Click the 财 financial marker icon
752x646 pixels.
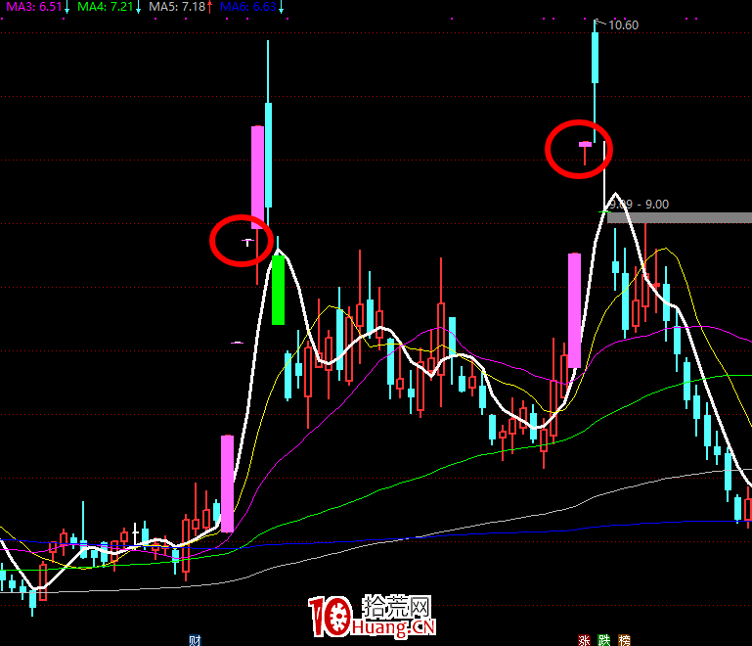coord(195,640)
